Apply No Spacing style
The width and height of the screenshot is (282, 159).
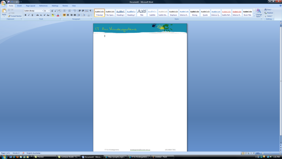pyautogui.click(x=110, y=13)
